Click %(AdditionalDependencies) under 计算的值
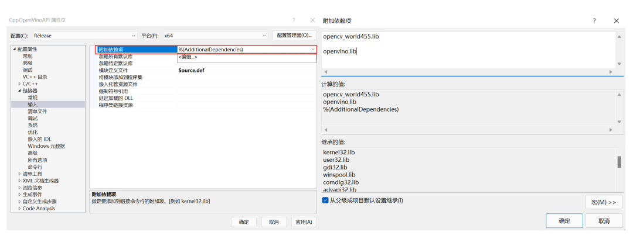 pyautogui.click(x=361, y=109)
